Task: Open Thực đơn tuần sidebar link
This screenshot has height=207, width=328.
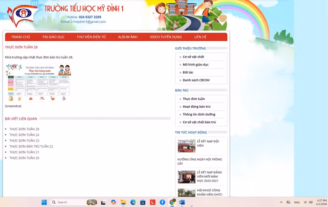Action: pos(194,99)
